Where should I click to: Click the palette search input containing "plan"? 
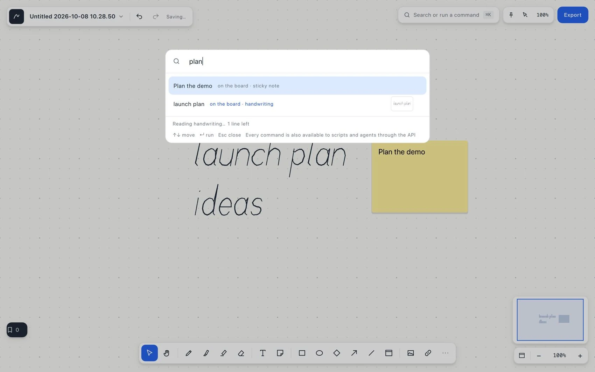[297, 61]
